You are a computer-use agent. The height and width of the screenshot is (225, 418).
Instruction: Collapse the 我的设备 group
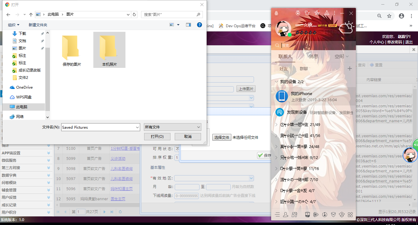(276, 82)
